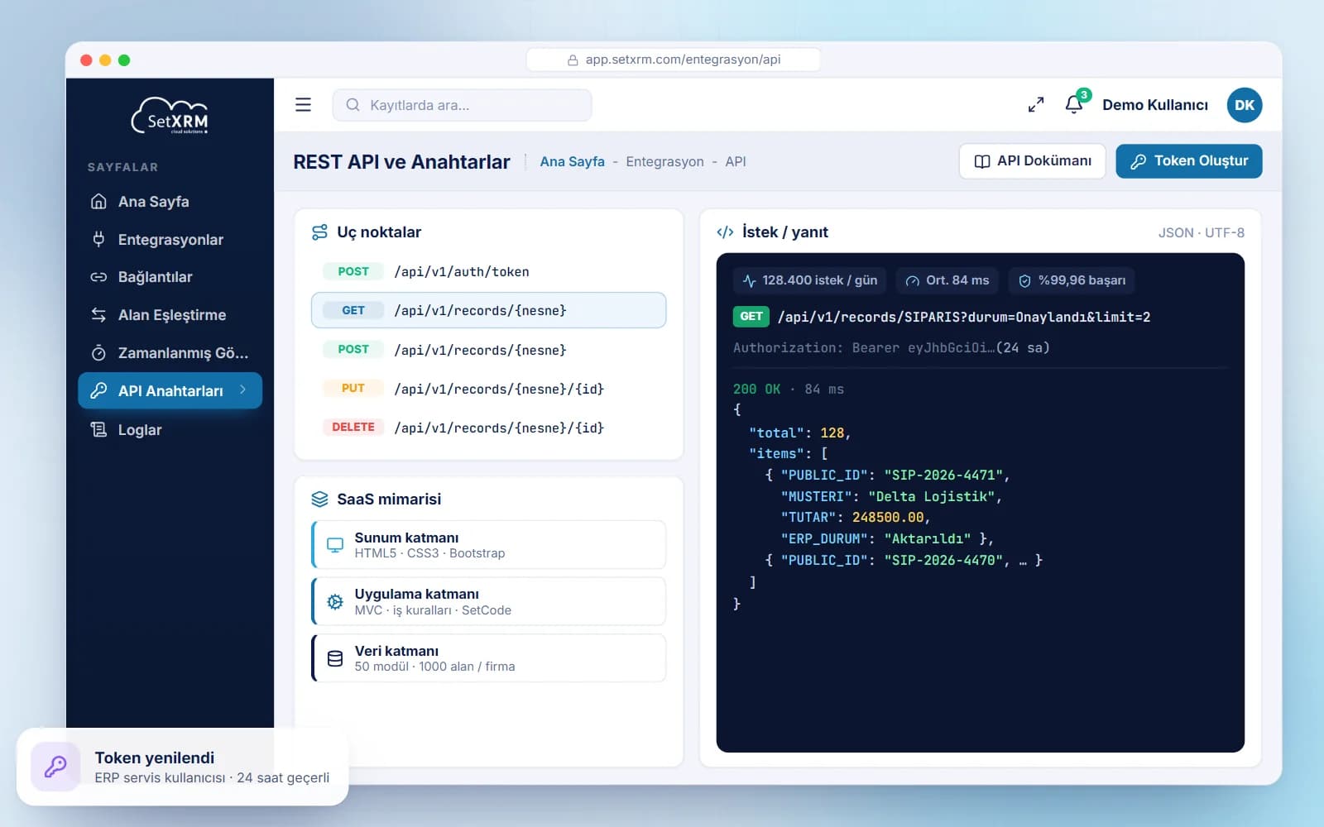Click the SetXRM cloud logo
1324x827 pixels.
(x=170, y=116)
